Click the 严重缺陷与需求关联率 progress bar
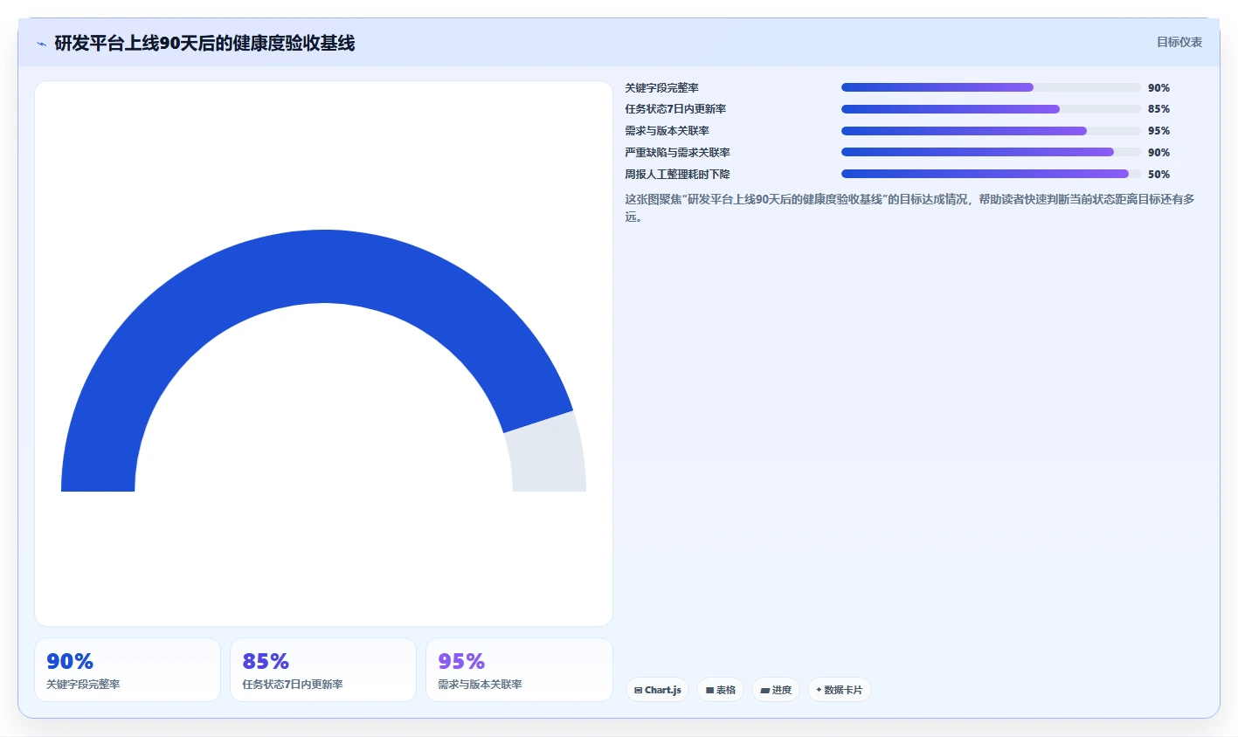This screenshot has height=737, width=1238. point(991,152)
